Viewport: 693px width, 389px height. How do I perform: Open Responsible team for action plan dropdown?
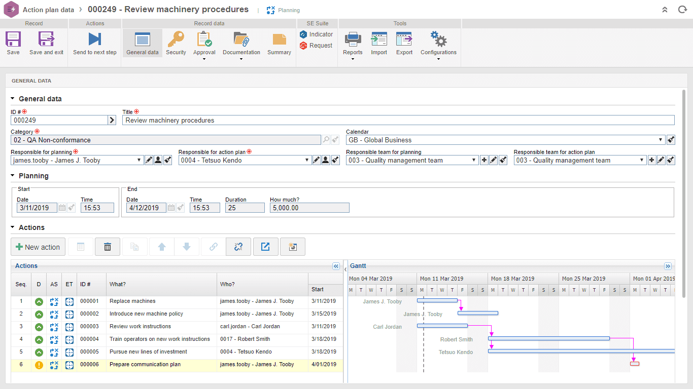click(642, 160)
